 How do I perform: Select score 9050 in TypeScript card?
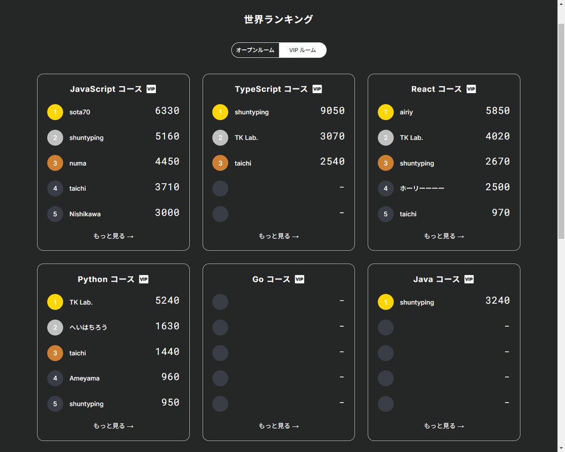tap(332, 111)
